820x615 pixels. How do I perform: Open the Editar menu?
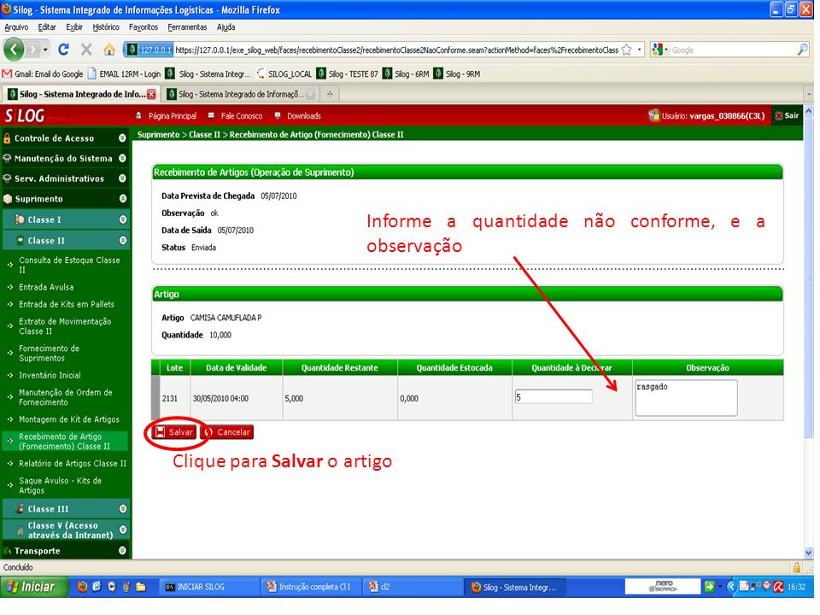click(x=46, y=27)
